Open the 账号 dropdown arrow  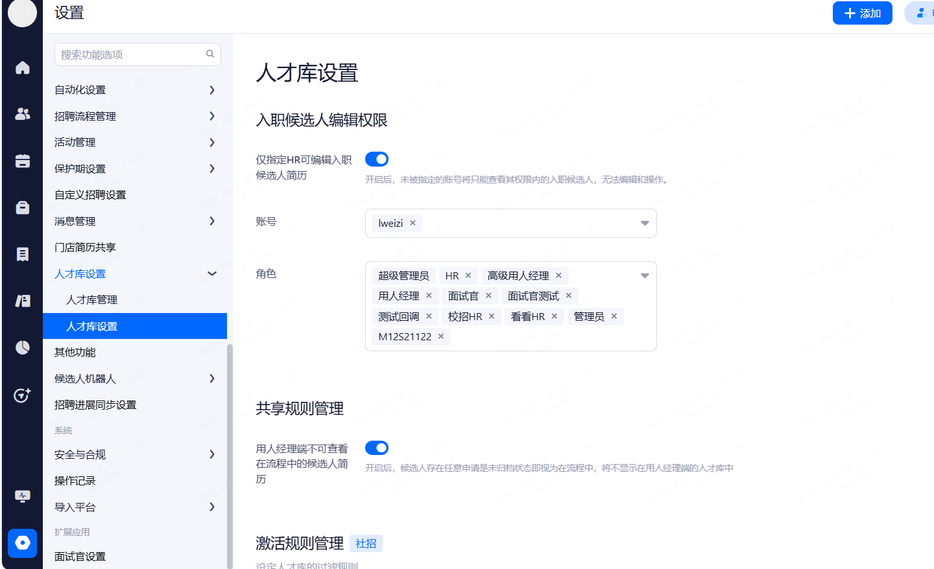point(645,224)
